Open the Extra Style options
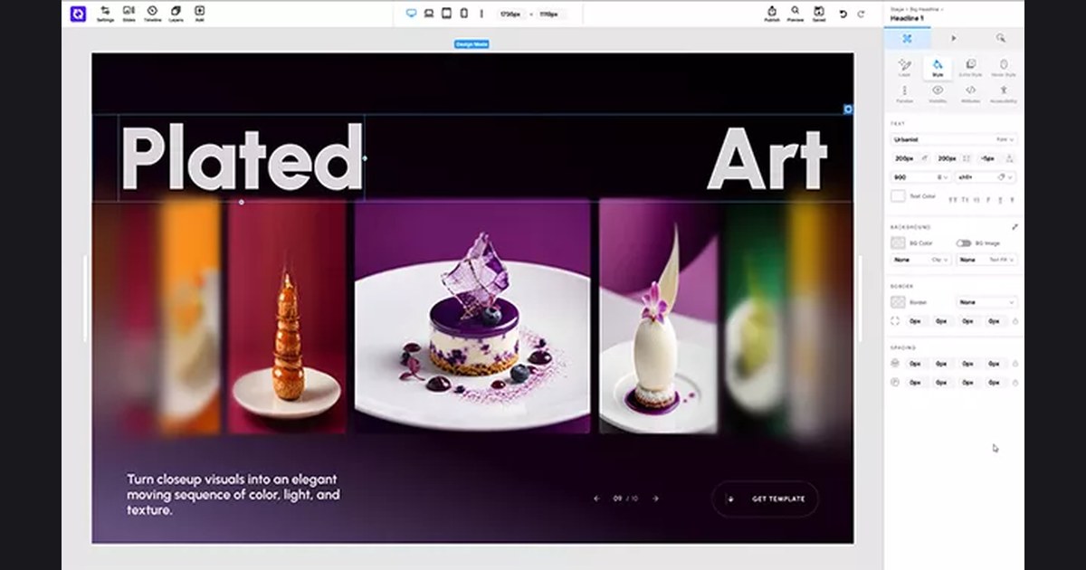This screenshot has height=570, width=1086. click(970, 68)
